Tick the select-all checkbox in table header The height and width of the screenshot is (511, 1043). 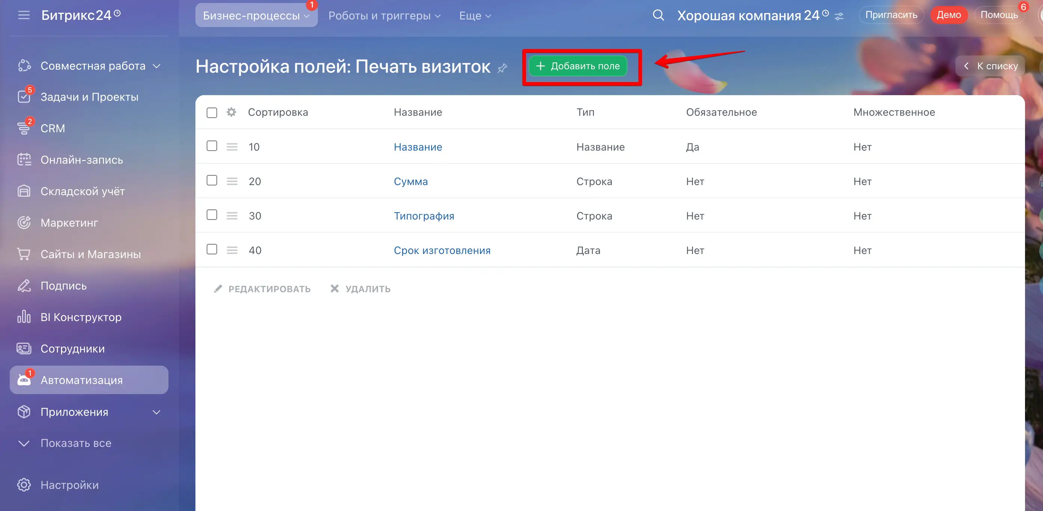(x=212, y=113)
